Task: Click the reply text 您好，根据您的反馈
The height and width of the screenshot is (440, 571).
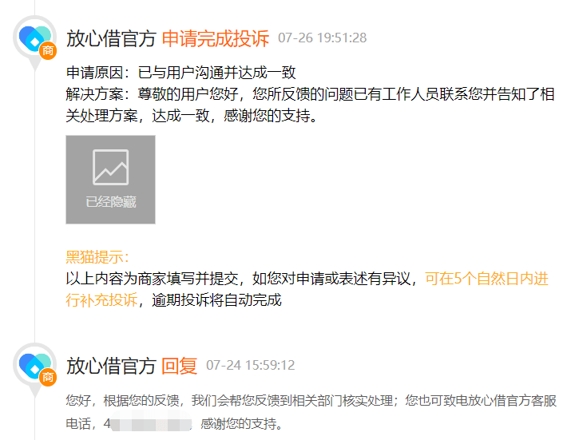Action: 311,412
